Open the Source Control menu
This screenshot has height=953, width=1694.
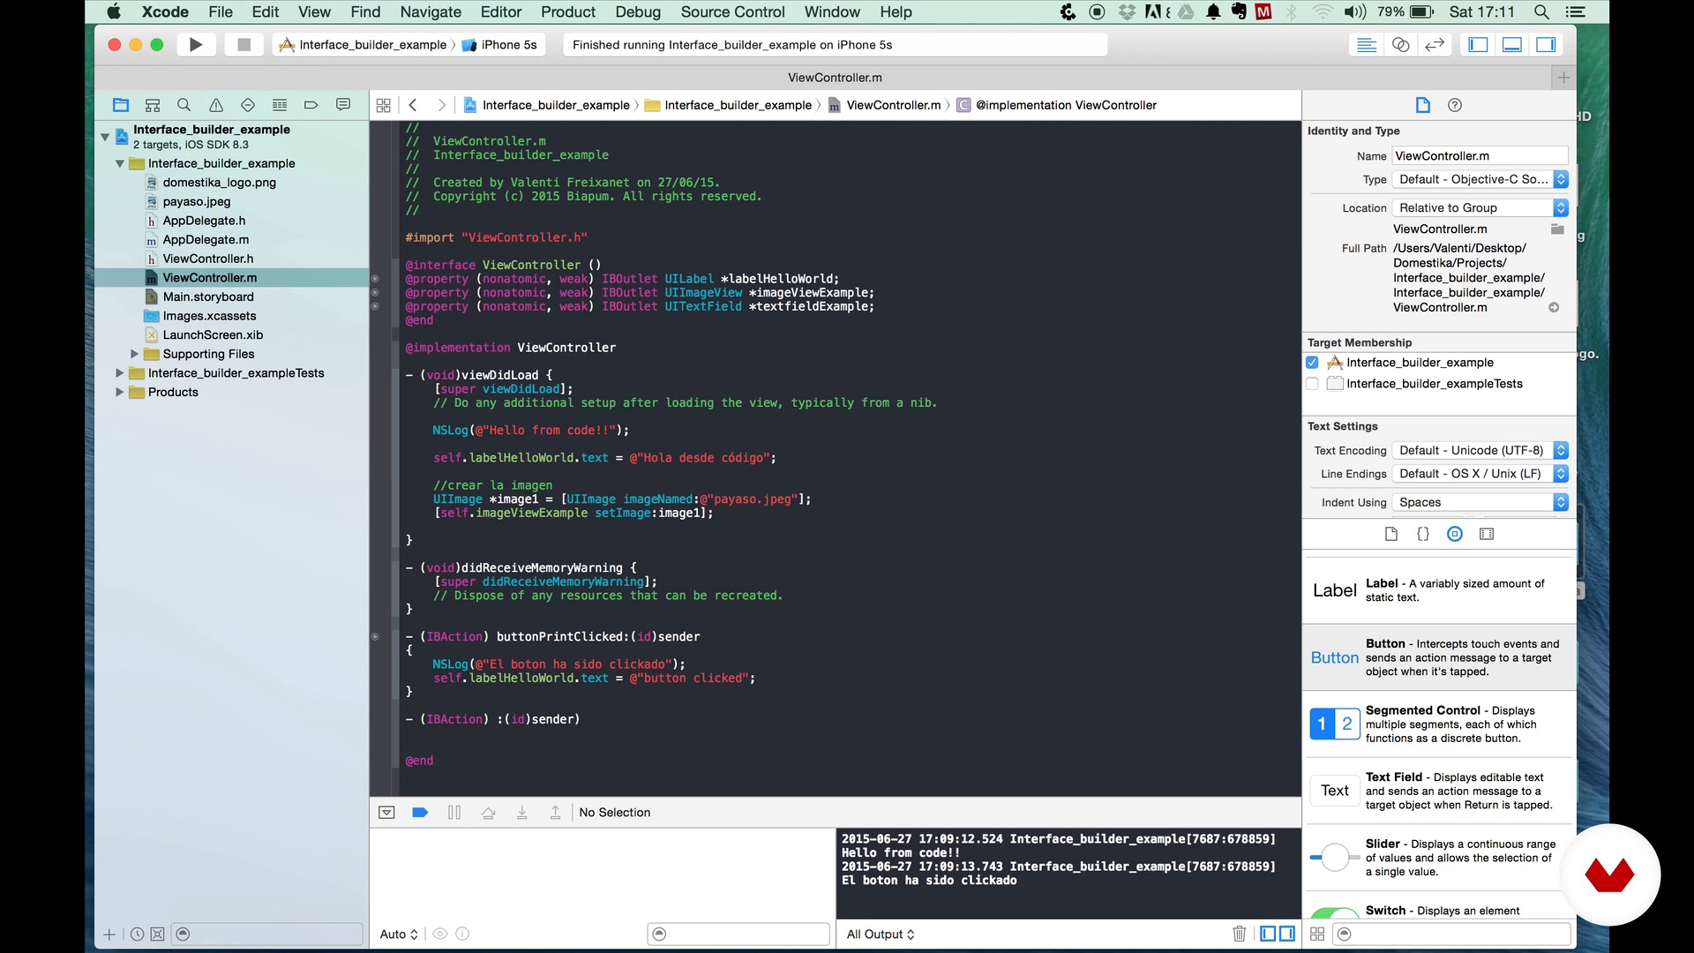click(732, 12)
